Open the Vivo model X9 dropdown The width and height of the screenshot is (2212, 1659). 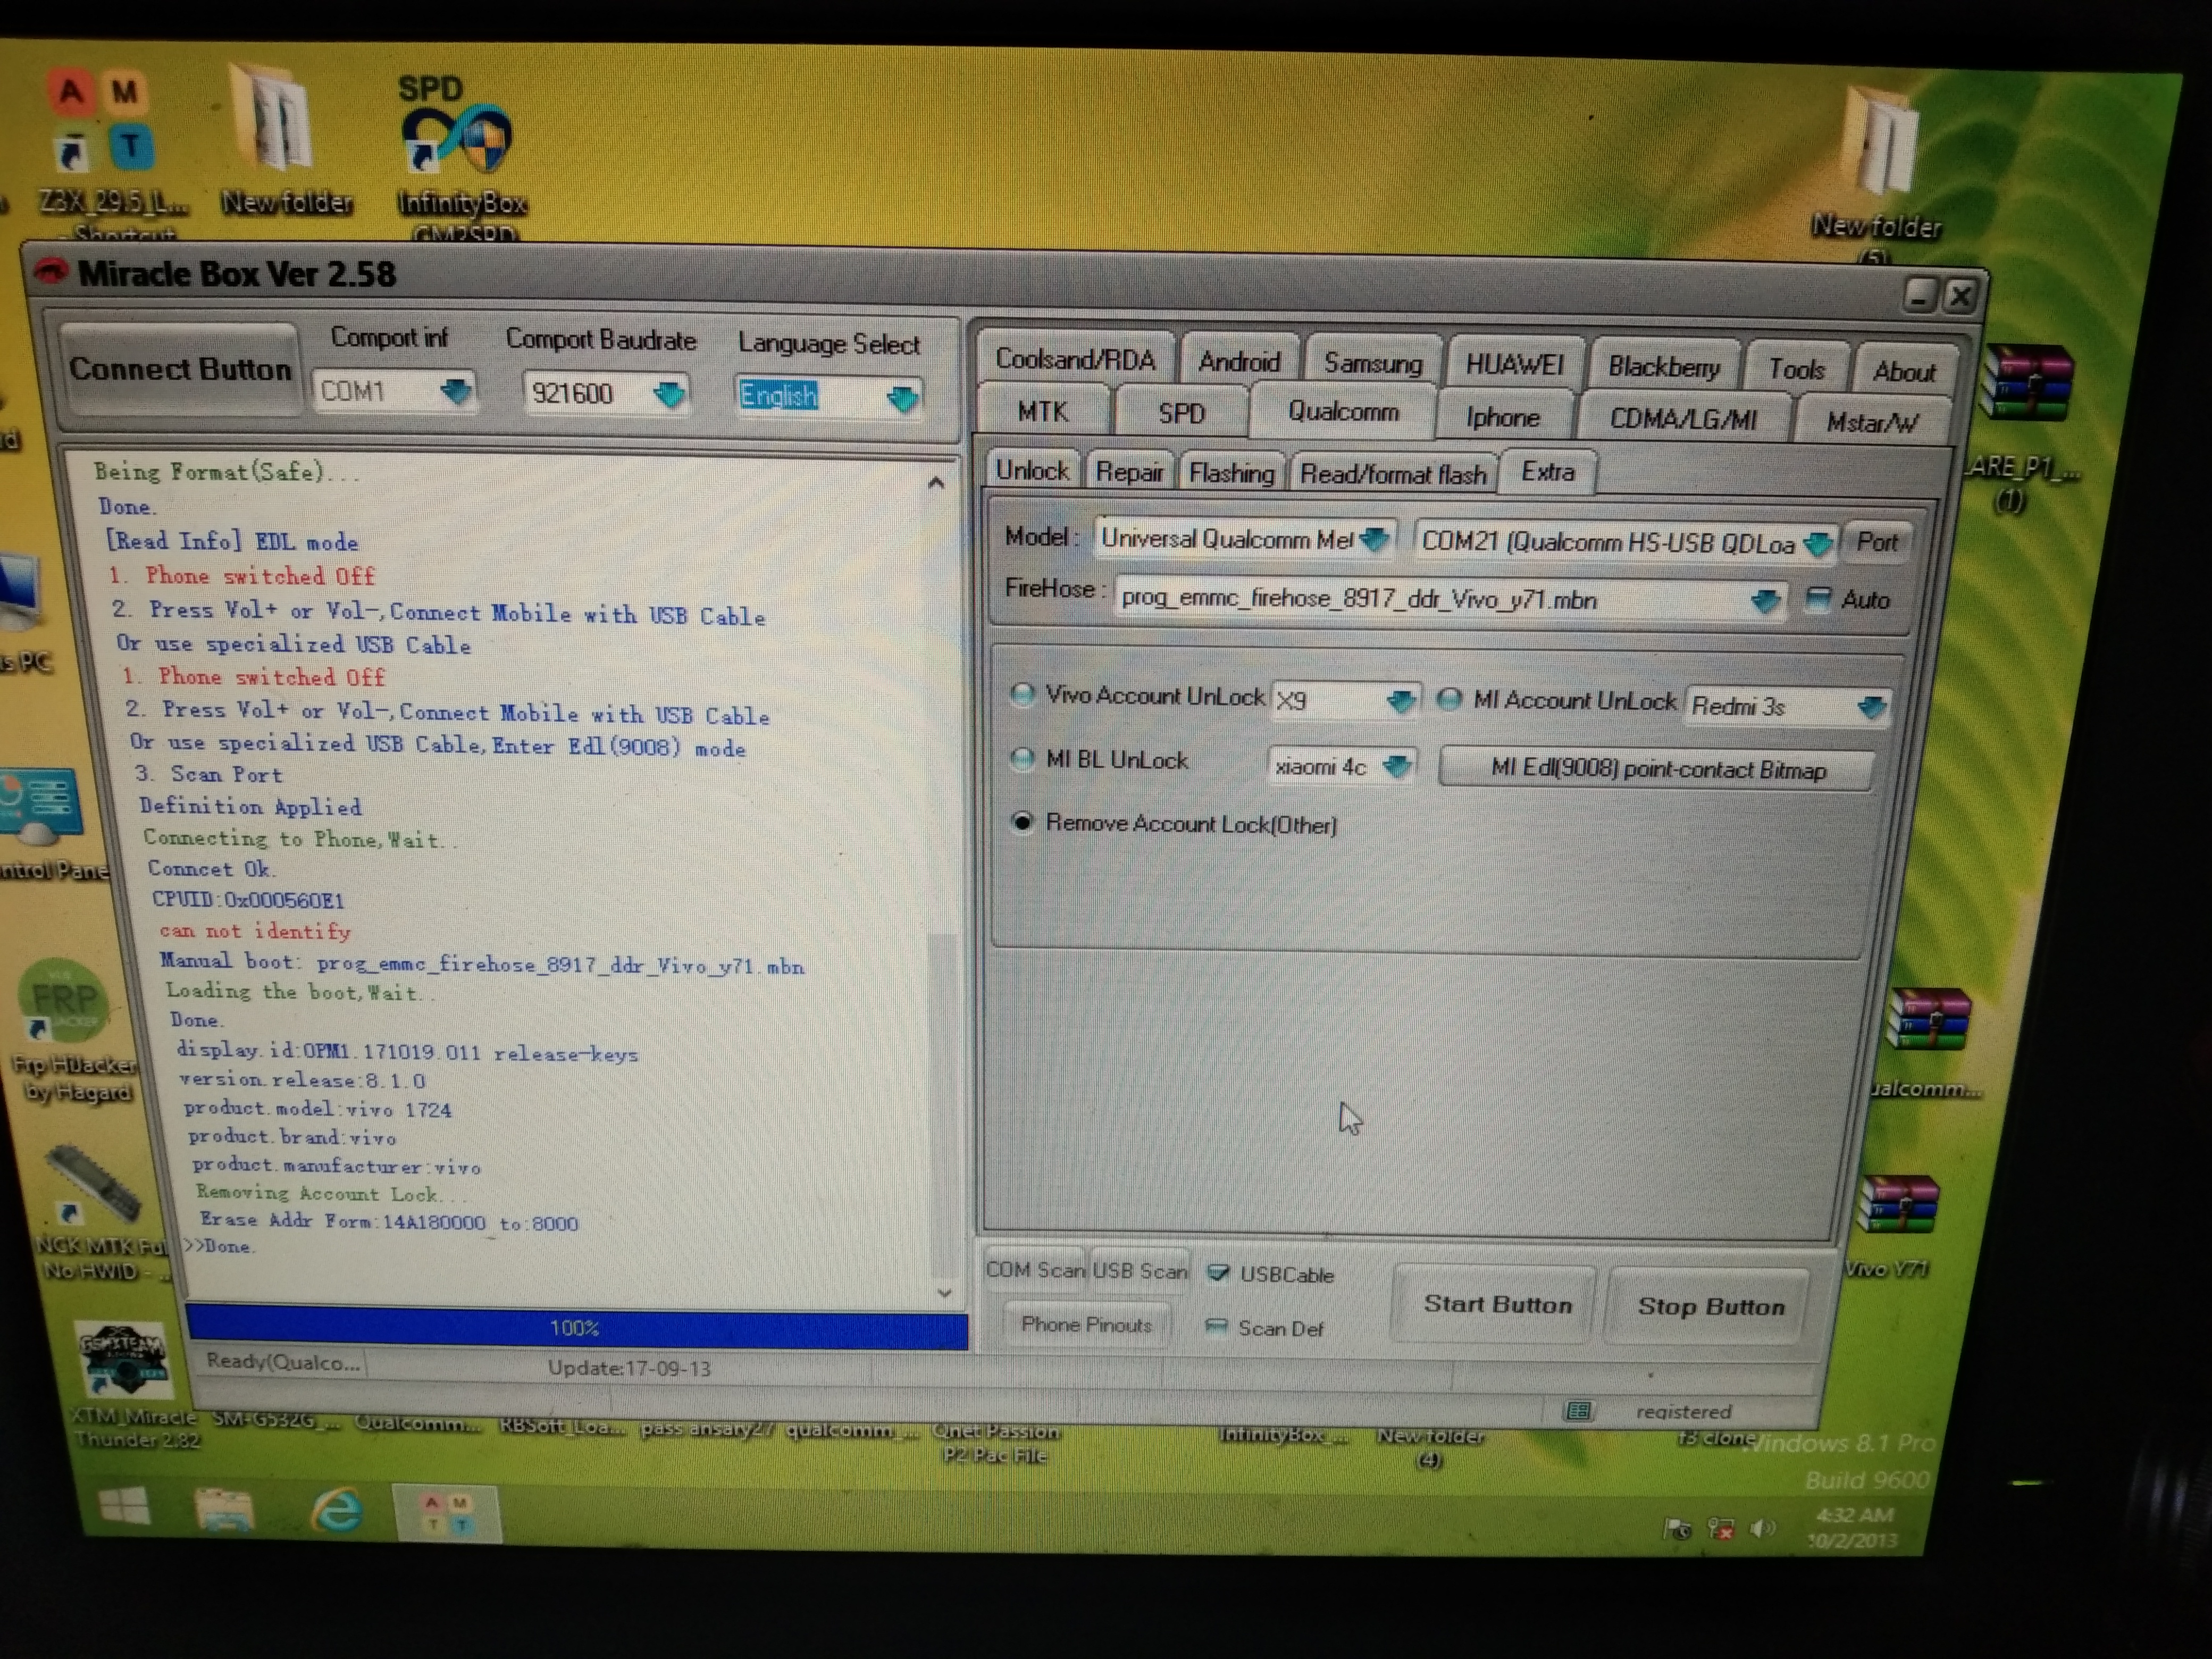click(1401, 701)
